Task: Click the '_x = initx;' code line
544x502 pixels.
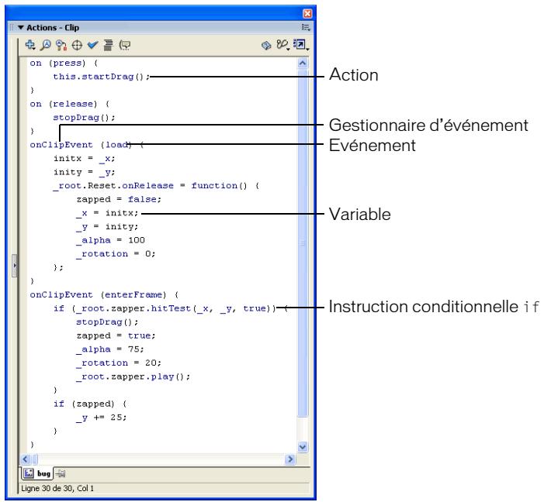Action: [x=107, y=213]
